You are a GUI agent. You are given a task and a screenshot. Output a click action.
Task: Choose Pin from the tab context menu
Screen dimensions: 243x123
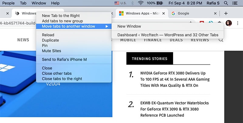tap(45, 45)
